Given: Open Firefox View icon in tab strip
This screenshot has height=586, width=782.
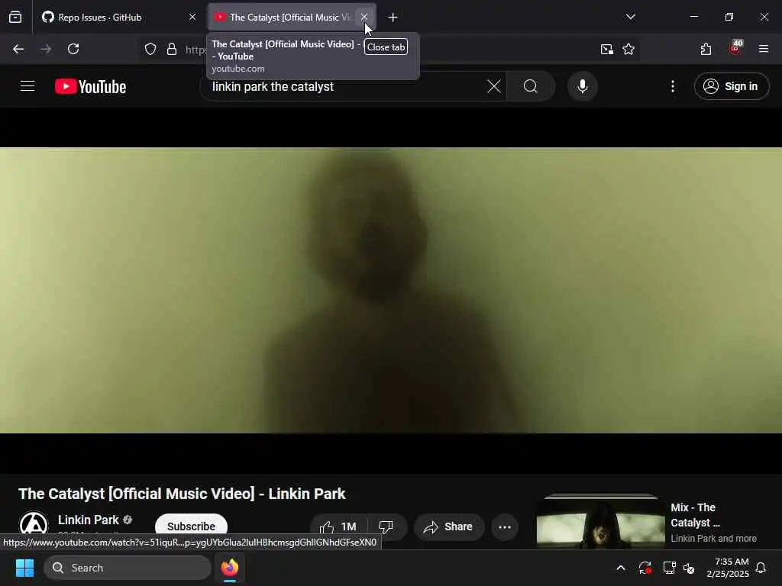Looking at the screenshot, I should click(15, 18).
